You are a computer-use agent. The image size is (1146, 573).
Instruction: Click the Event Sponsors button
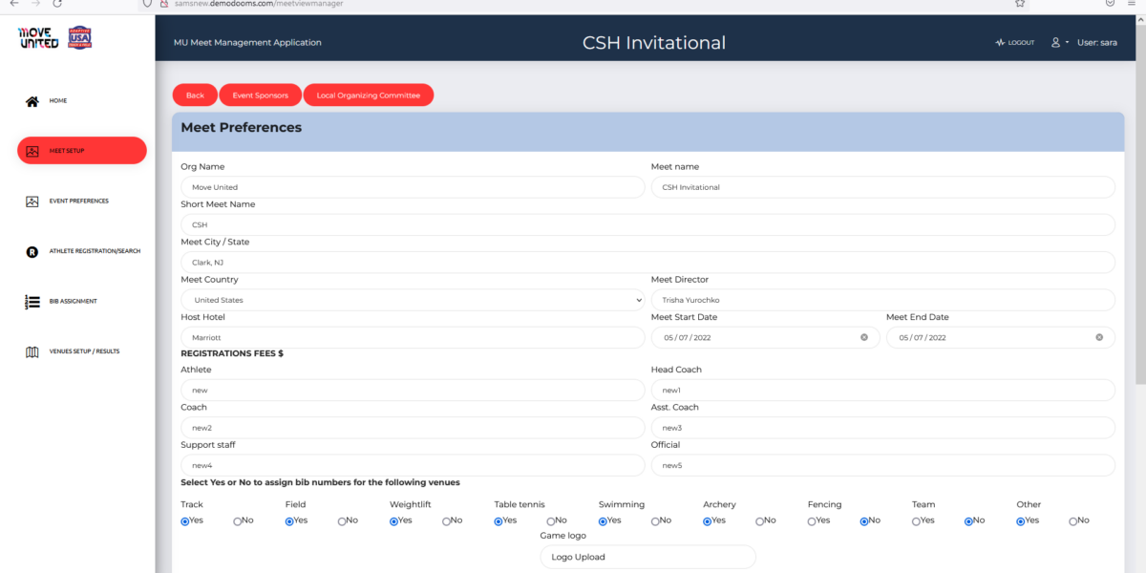(x=260, y=95)
